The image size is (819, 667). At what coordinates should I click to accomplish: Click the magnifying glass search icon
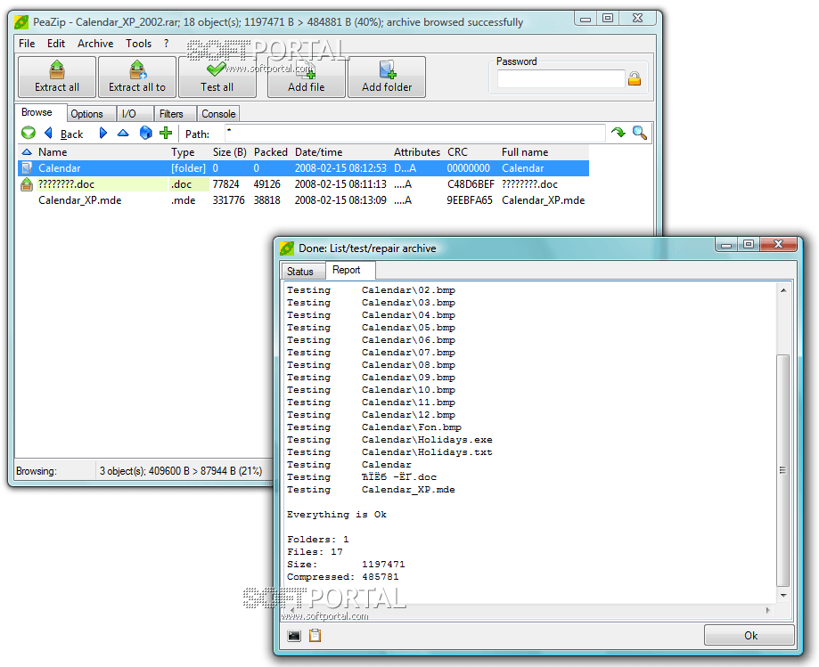[640, 133]
